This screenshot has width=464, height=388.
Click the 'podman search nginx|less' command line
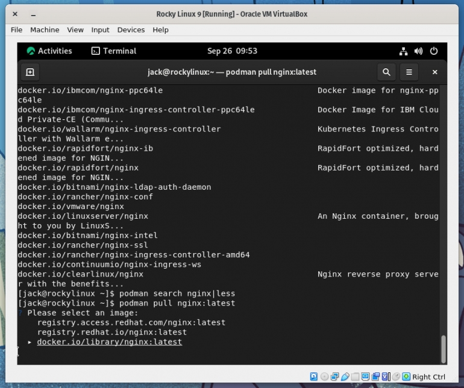177,293
